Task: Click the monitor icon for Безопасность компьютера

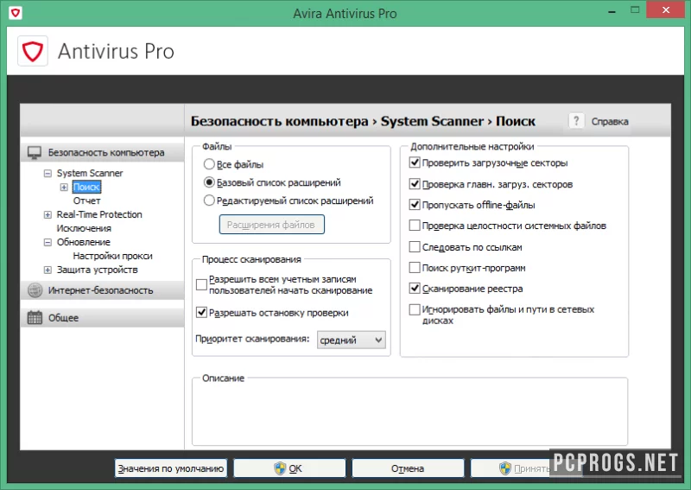Action: [x=35, y=153]
